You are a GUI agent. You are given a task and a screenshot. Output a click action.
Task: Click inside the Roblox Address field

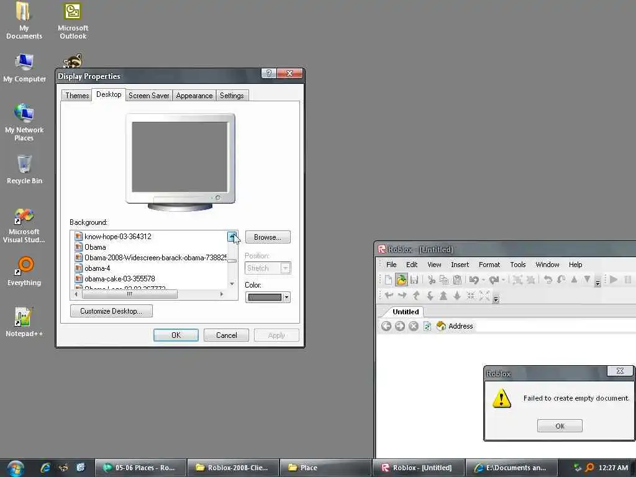point(555,326)
